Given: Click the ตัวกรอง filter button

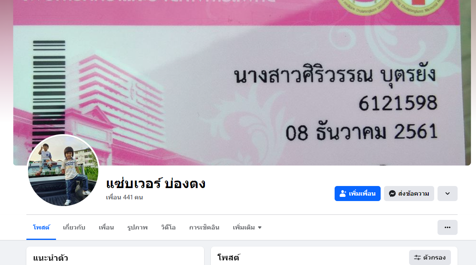Looking at the screenshot, I should coord(430,257).
